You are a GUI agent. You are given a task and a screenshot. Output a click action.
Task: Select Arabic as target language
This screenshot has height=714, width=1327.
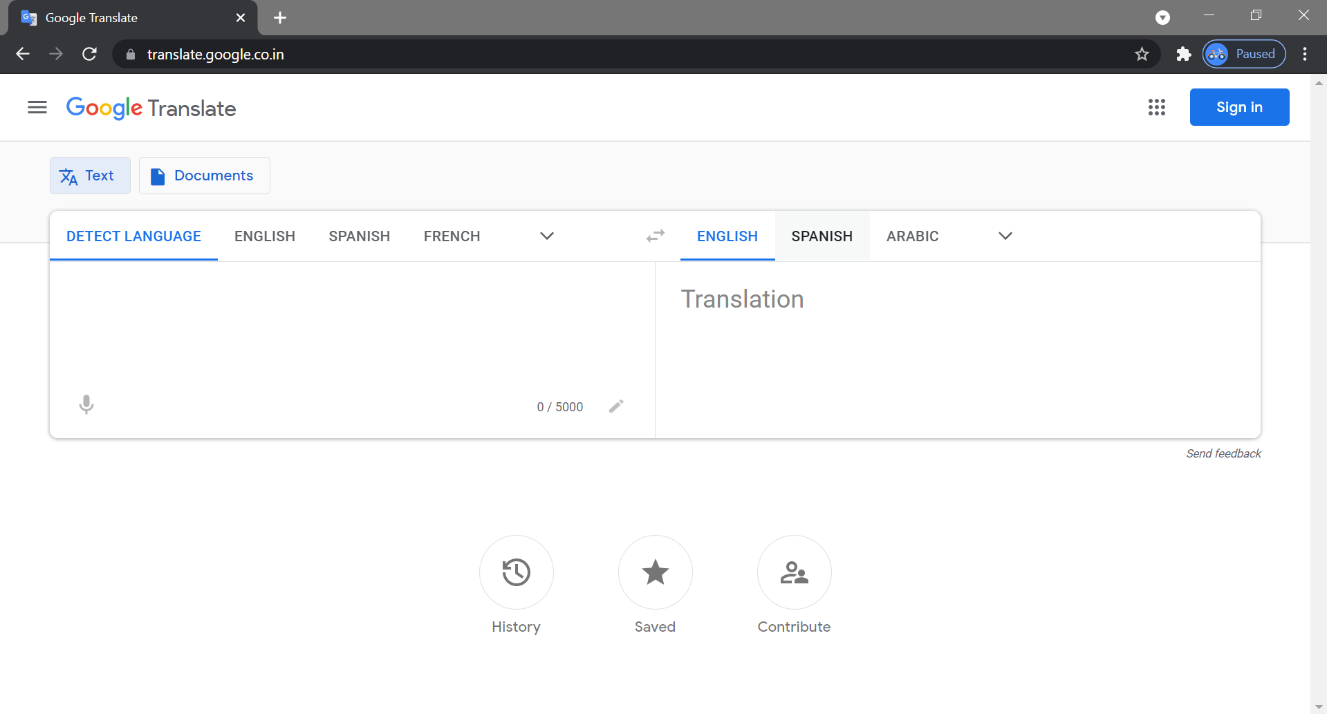tap(913, 236)
